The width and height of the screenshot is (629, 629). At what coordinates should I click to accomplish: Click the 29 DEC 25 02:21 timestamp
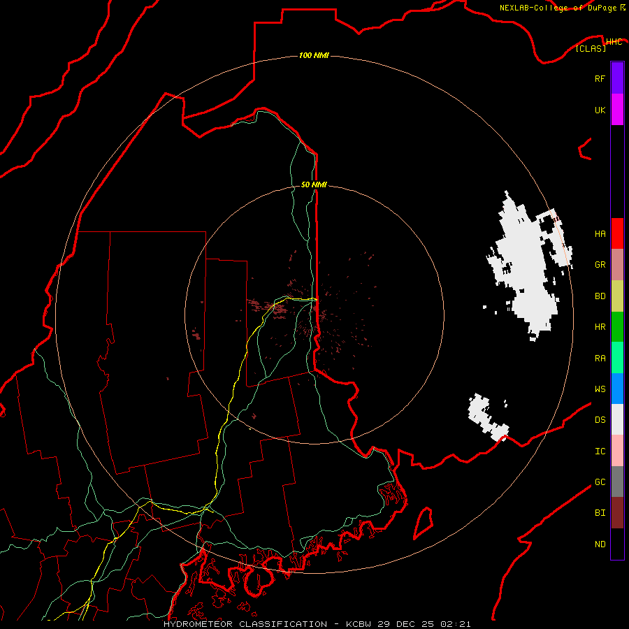(424, 624)
